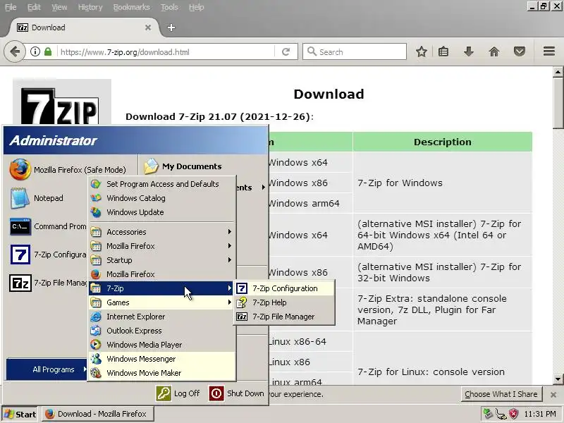Open the Startup program folder
The width and height of the screenshot is (564, 423).
pyautogui.click(x=162, y=260)
